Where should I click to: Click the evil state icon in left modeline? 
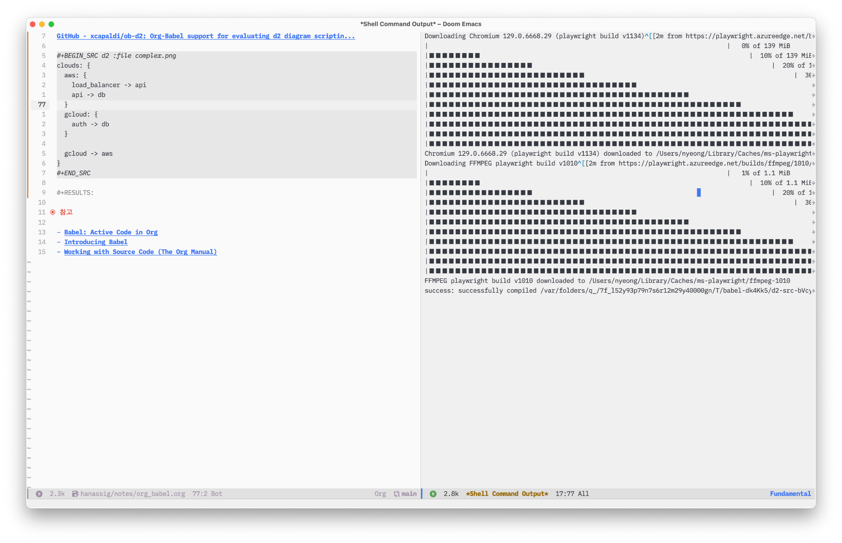tap(39, 494)
